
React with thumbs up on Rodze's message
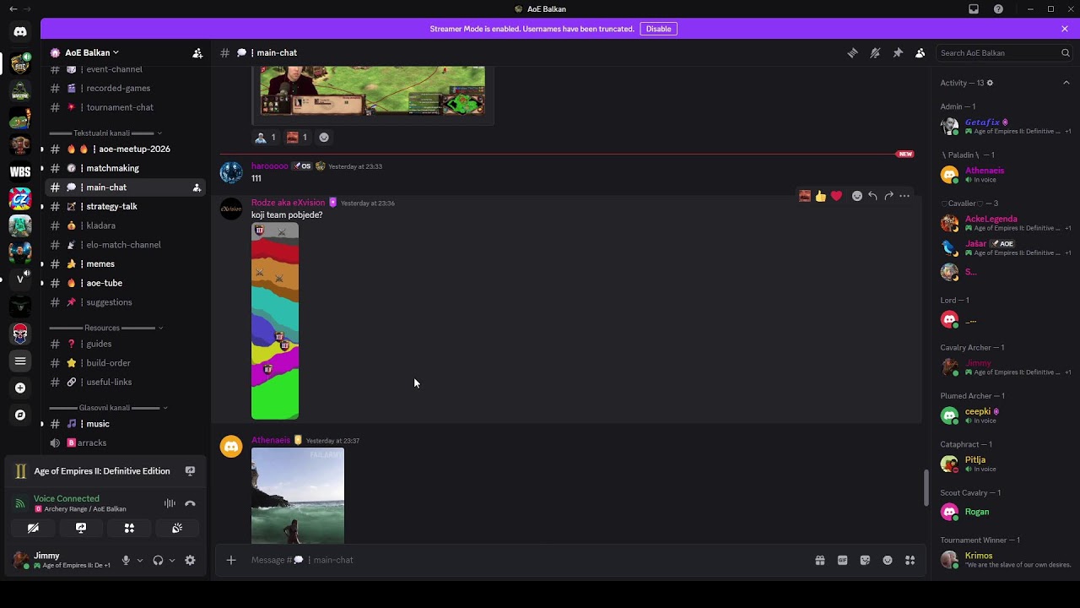820,196
